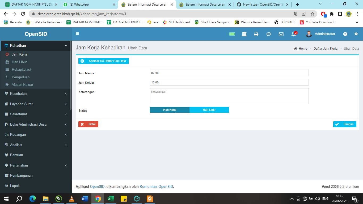Keep status on Hari Kerja
Viewport: 363px width, 204px height.
click(x=170, y=110)
